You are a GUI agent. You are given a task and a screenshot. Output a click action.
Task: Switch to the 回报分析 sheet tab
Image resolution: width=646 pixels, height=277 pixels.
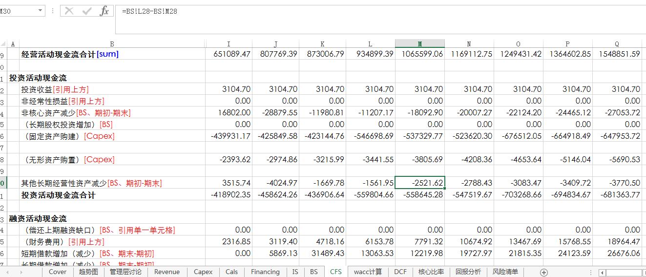468,272
